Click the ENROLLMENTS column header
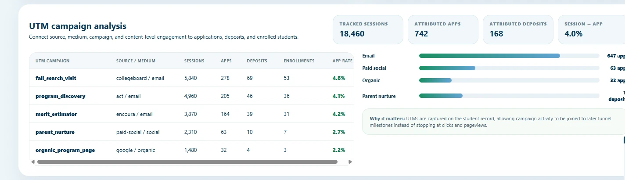The height and width of the screenshot is (180, 625). (x=299, y=61)
